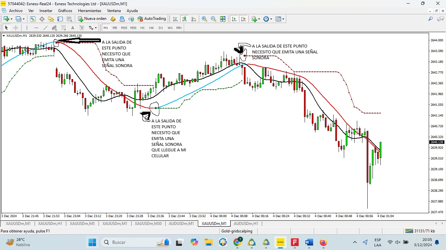
Task: Show hidden system tray icons
Action: [x=355, y=242]
